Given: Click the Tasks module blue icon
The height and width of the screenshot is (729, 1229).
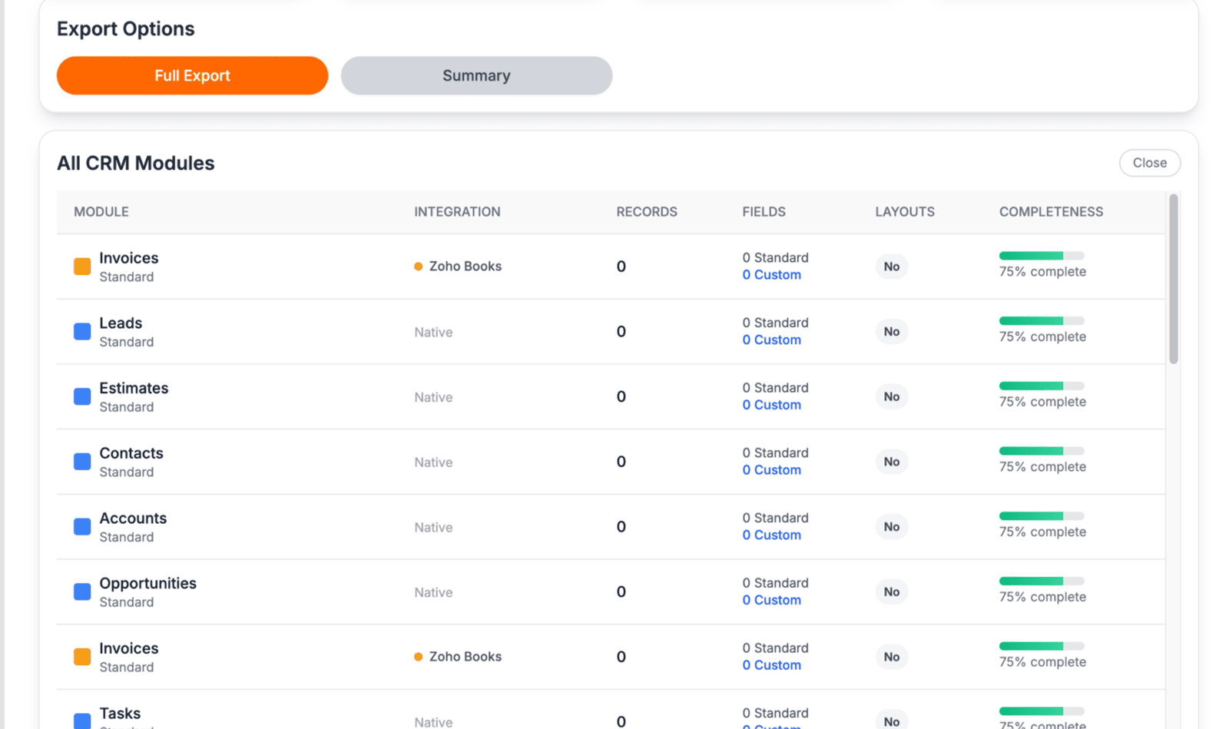Looking at the screenshot, I should coord(82,720).
